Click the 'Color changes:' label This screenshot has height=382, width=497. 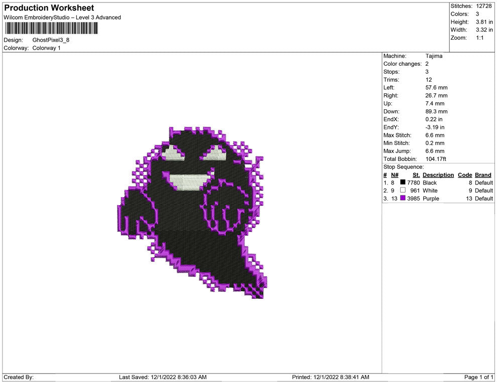click(403, 64)
